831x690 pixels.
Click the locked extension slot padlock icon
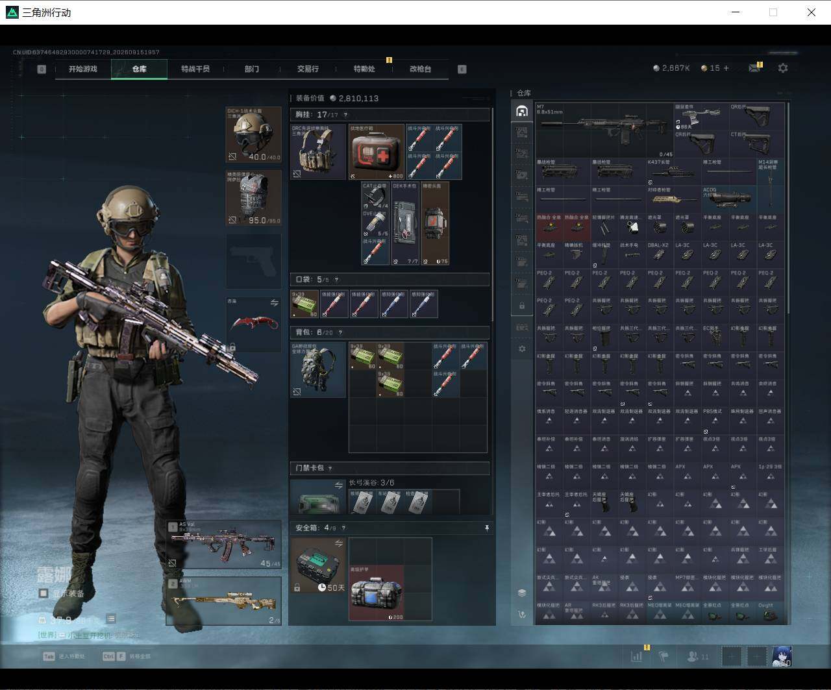click(522, 305)
